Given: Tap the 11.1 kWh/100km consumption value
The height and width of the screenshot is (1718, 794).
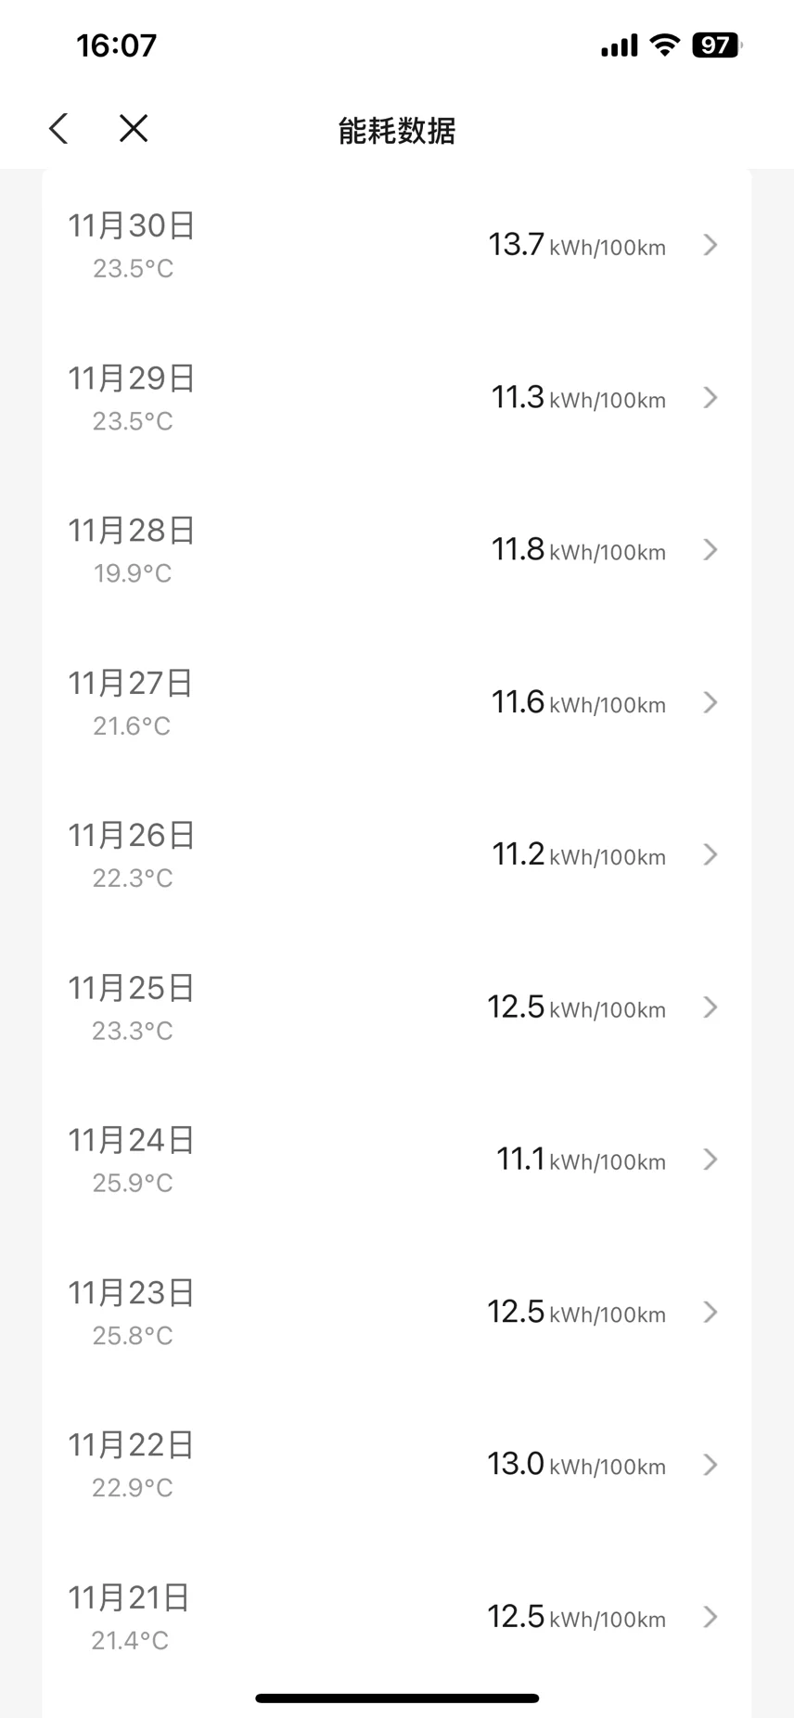Looking at the screenshot, I should point(580,1160).
